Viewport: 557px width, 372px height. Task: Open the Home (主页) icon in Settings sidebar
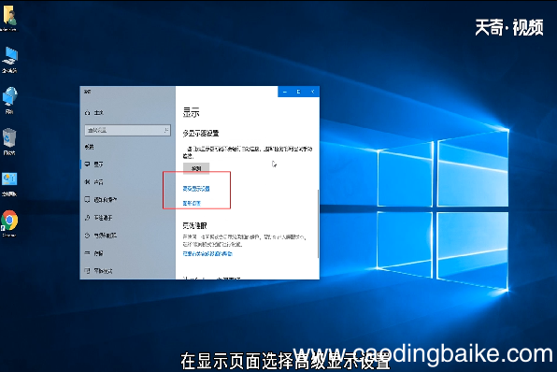[x=88, y=113]
